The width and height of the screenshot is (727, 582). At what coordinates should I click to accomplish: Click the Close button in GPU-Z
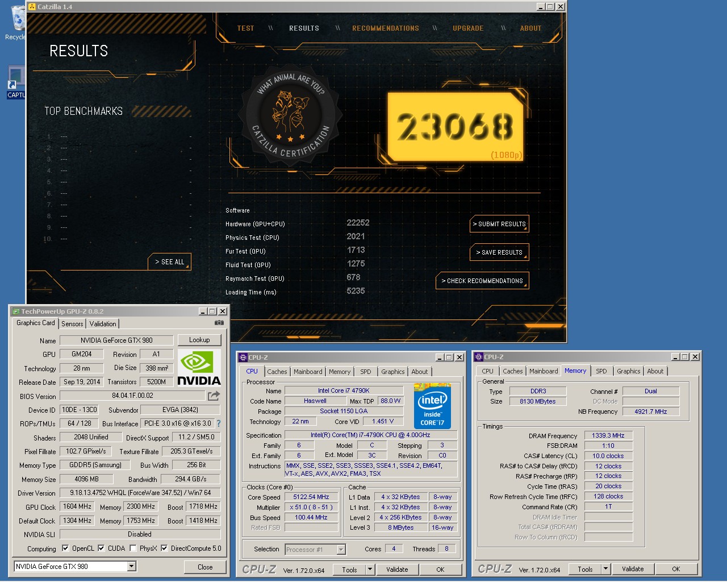[x=205, y=567]
